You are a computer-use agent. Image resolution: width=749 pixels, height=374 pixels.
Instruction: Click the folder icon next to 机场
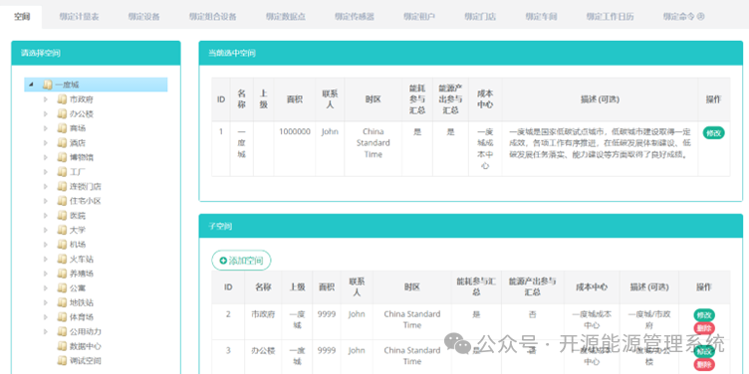[x=62, y=245]
